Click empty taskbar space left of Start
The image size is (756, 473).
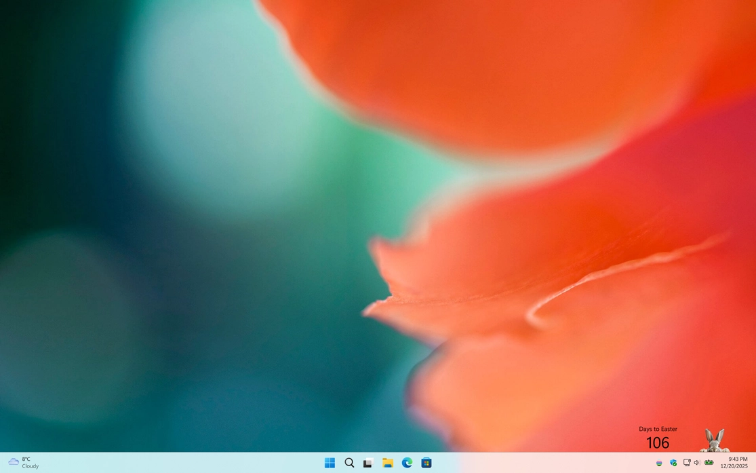pos(203,463)
